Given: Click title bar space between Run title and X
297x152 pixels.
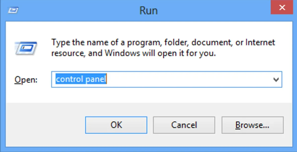Looking at the screenshot, I should pos(214,10).
